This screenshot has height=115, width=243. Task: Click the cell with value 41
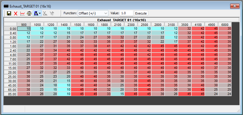coord(104,46)
